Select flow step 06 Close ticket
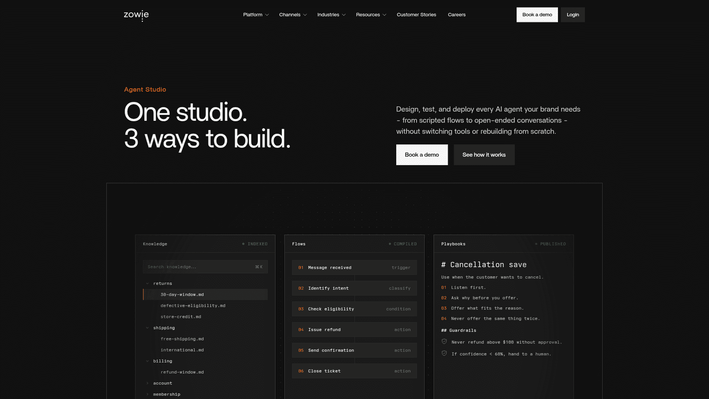 354,371
